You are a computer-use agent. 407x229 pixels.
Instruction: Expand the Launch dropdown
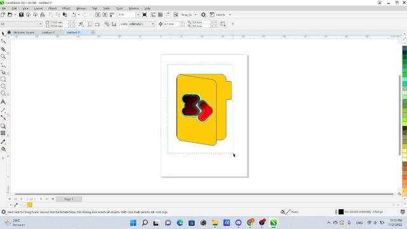230,15
